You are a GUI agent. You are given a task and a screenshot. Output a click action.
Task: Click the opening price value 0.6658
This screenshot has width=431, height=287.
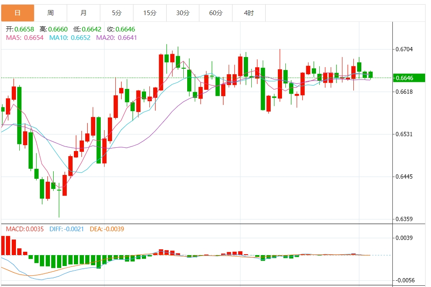[24, 29]
